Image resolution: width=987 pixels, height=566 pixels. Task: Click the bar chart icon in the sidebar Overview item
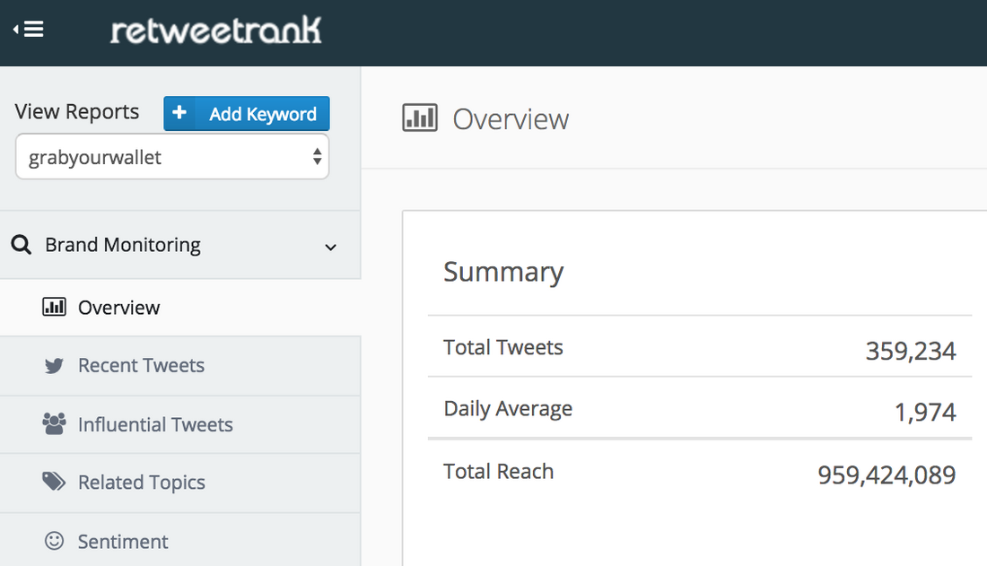click(54, 308)
